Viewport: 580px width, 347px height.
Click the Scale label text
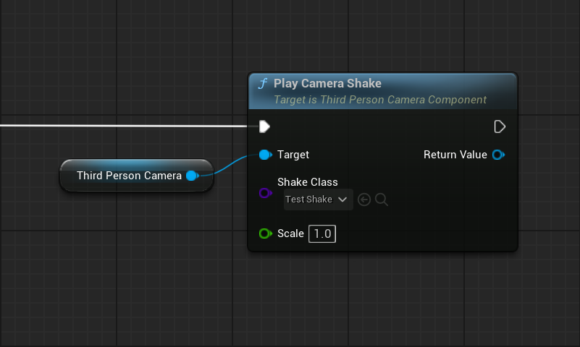click(x=290, y=234)
